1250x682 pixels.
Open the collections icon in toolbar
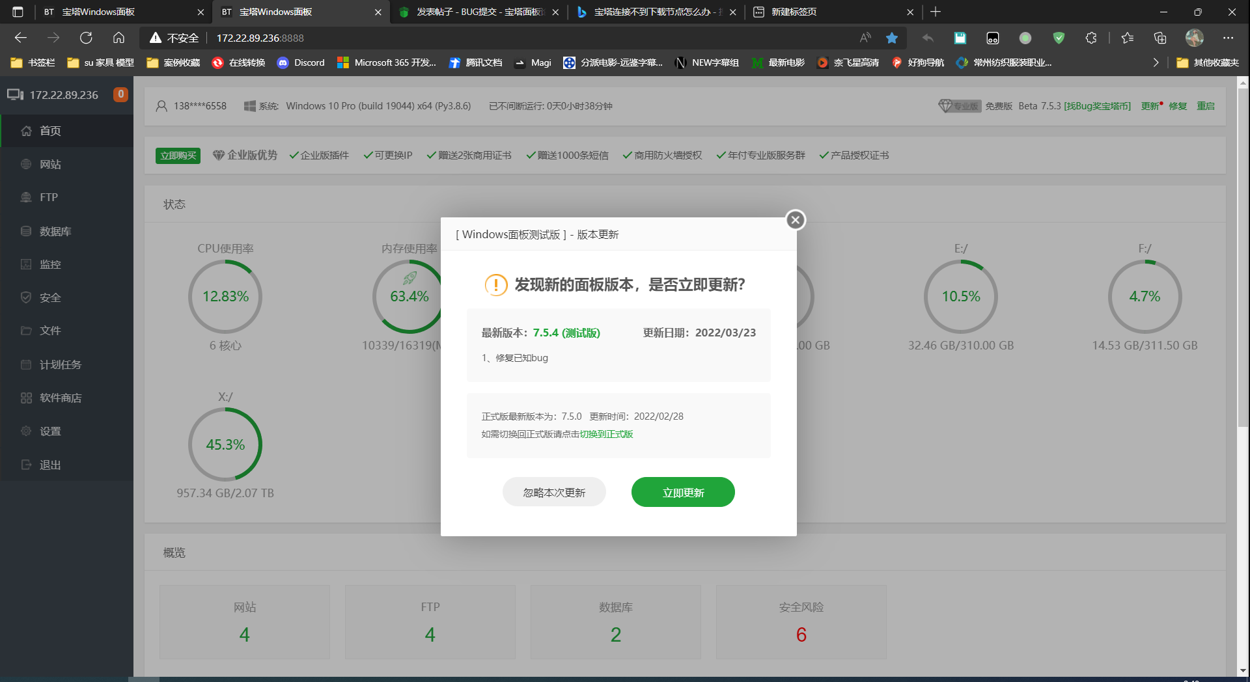pos(1160,38)
